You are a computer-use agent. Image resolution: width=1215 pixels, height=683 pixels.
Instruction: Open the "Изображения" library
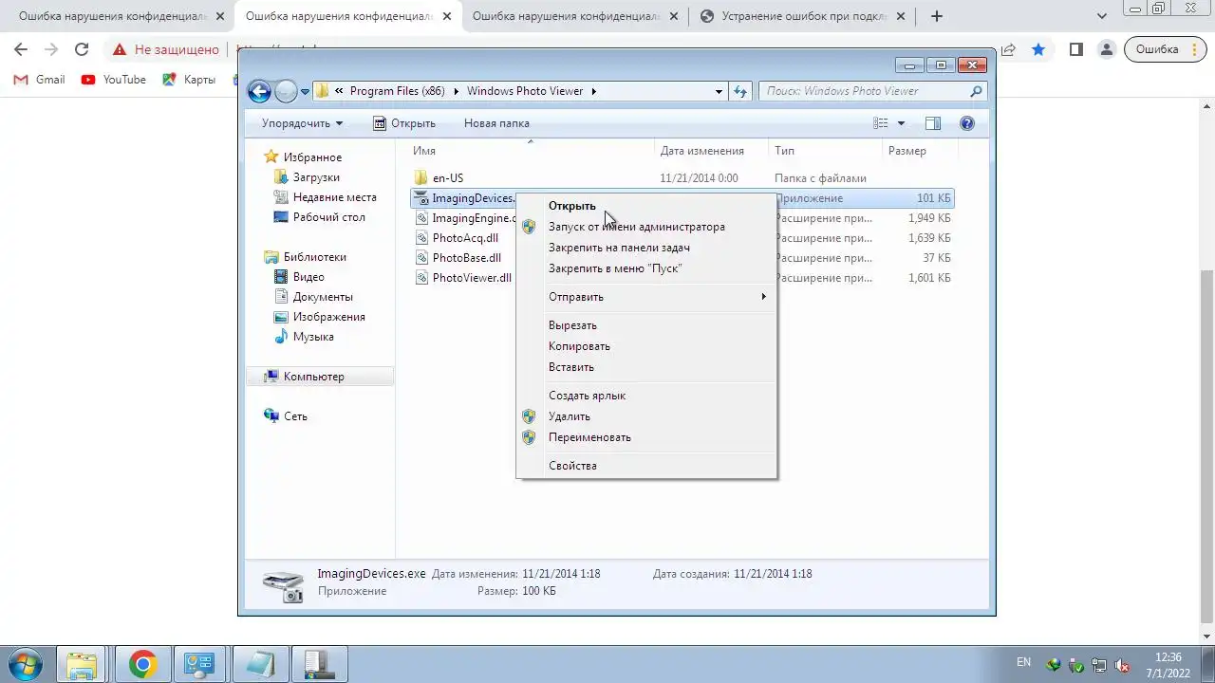(328, 317)
